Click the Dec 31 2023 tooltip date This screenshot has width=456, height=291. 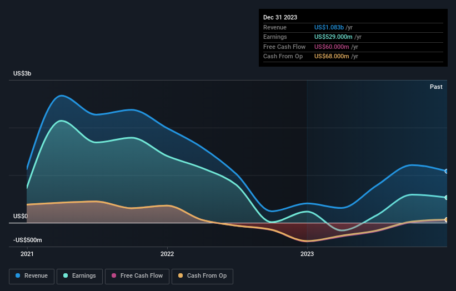tap(280, 17)
